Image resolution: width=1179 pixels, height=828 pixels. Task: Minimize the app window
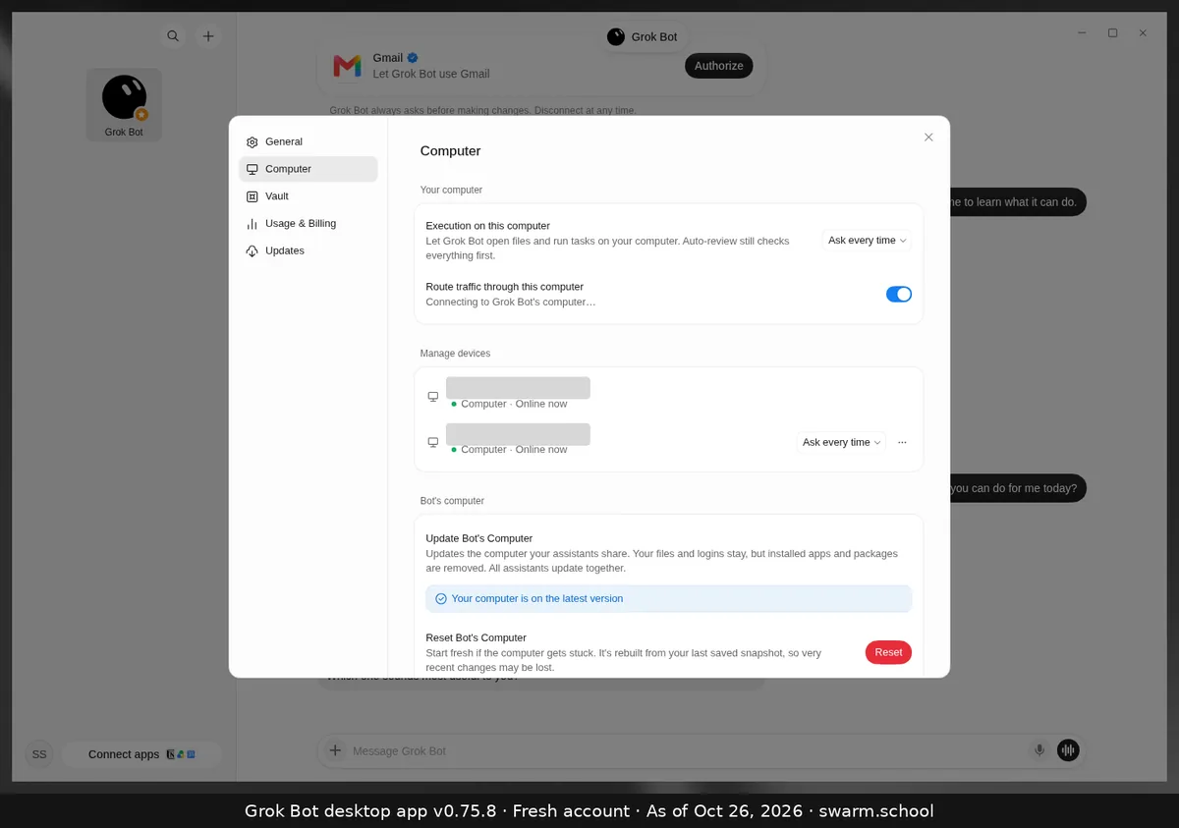click(1082, 33)
